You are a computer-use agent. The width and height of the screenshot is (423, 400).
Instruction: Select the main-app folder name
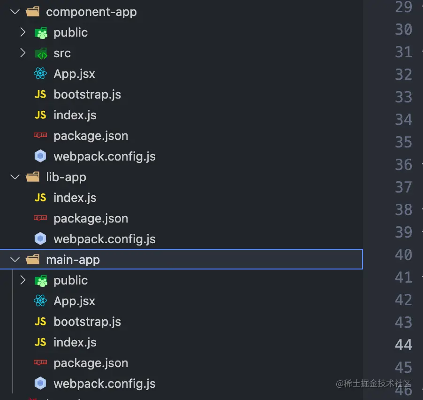pyautogui.click(x=73, y=260)
